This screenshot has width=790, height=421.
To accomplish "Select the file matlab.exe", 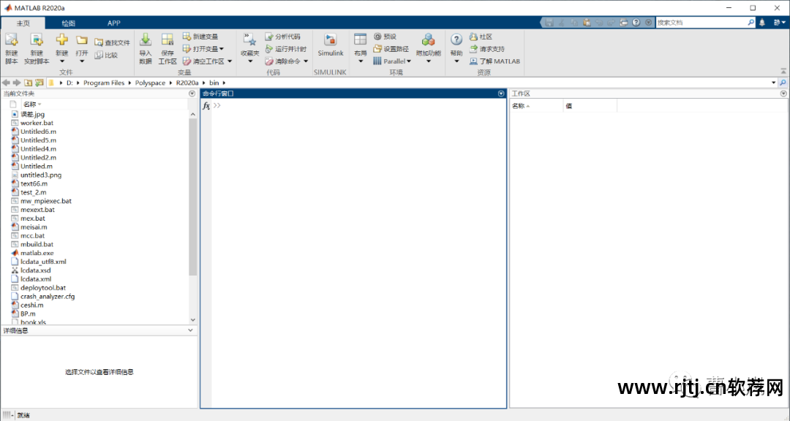I will [x=37, y=253].
